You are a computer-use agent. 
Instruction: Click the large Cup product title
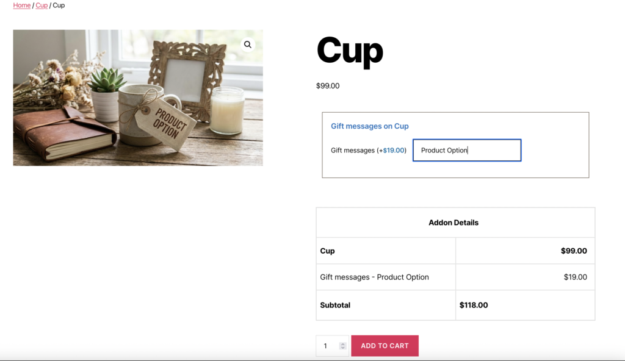350,51
